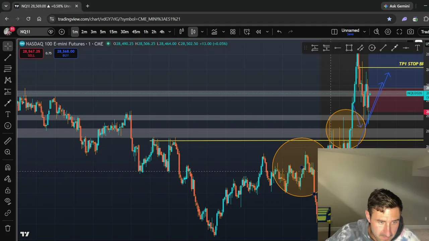This screenshot has width=429, height=241.
Task: Toggle magnet mode for drawings
Action: pyautogui.click(x=8, y=167)
